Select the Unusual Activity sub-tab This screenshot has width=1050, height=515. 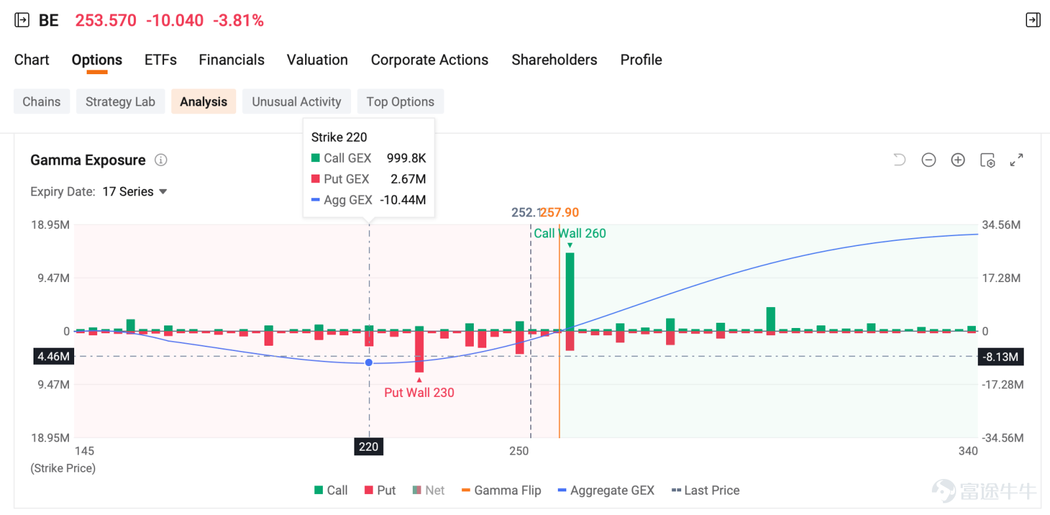point(297,102)
